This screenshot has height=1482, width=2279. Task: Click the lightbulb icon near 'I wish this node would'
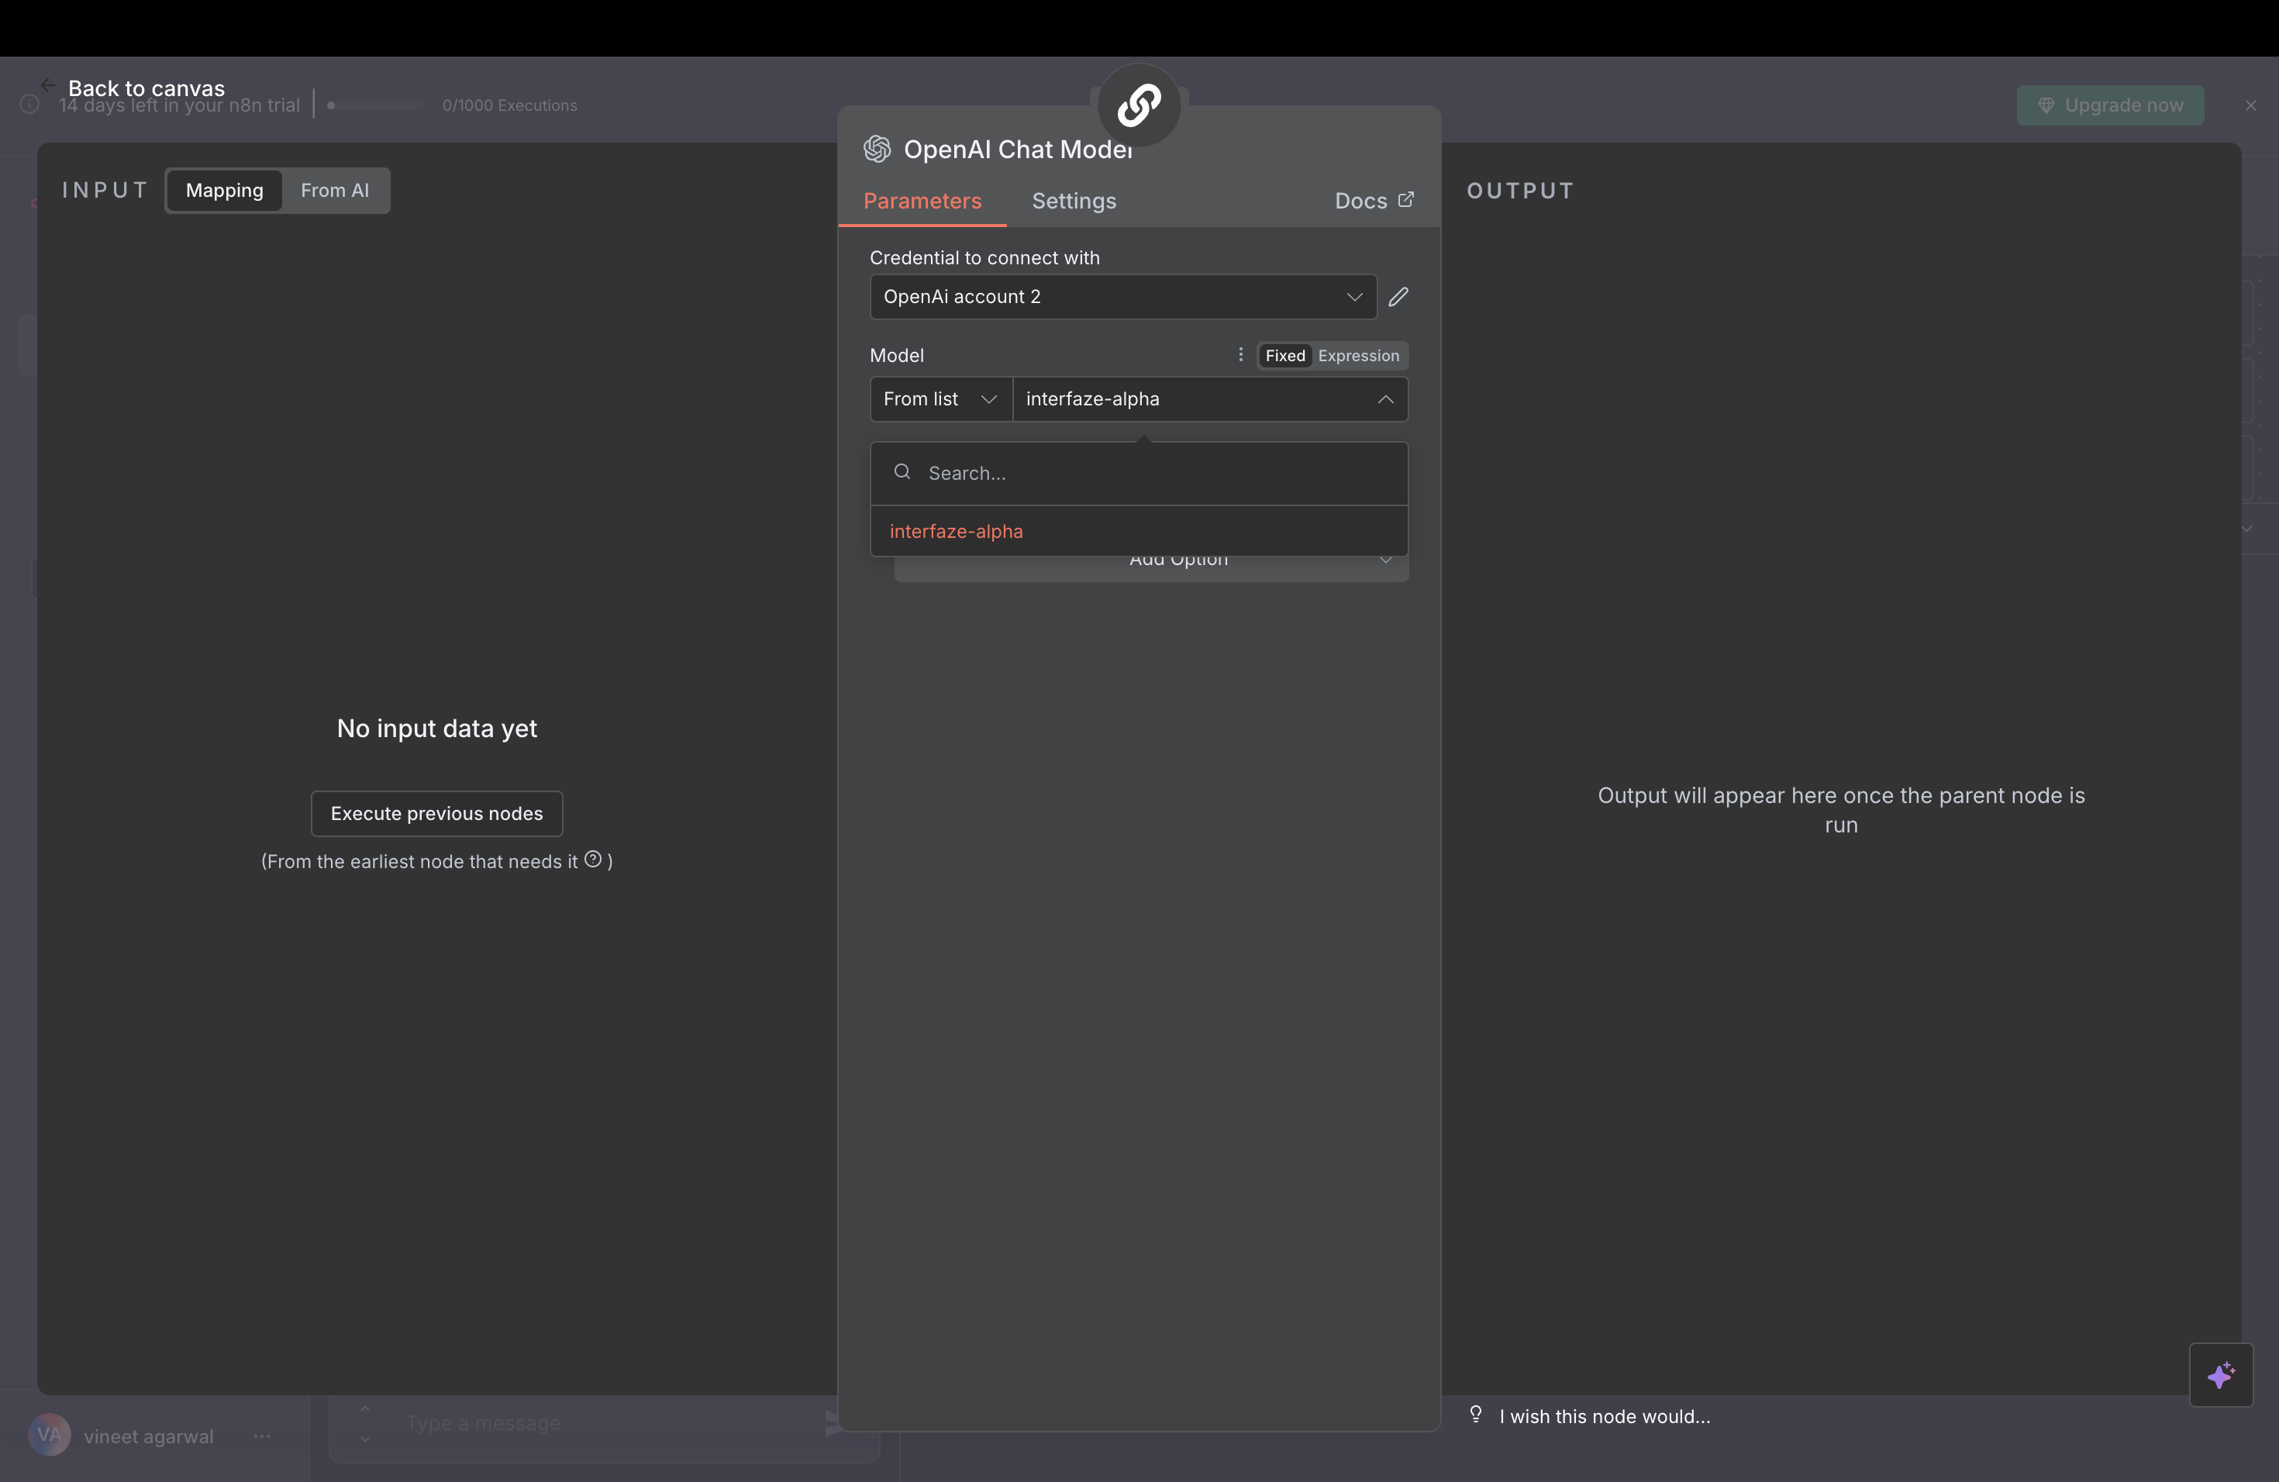pyautogui.click(x=1476, y=1415)
